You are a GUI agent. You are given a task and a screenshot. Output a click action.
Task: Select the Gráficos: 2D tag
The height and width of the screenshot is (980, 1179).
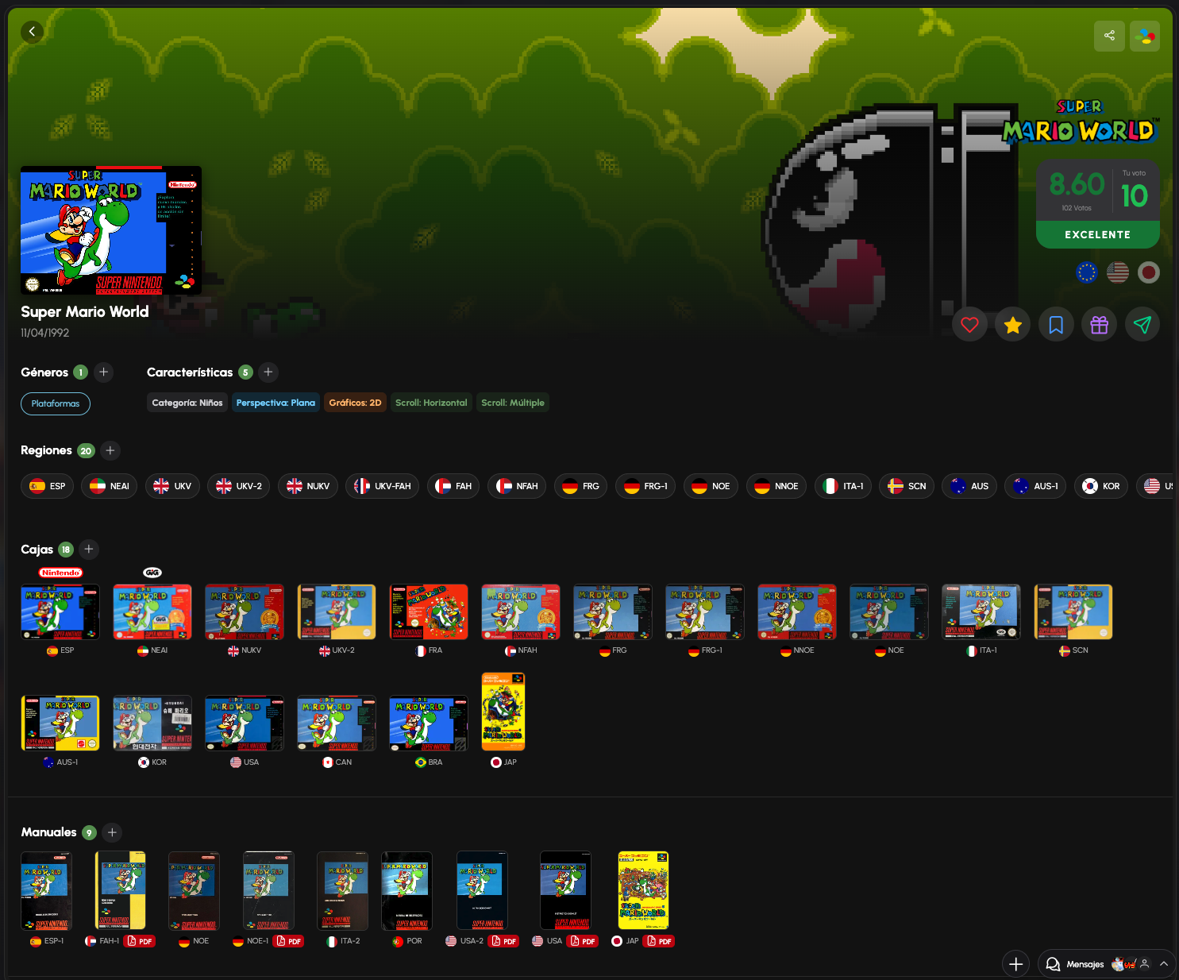coord(355,403)
